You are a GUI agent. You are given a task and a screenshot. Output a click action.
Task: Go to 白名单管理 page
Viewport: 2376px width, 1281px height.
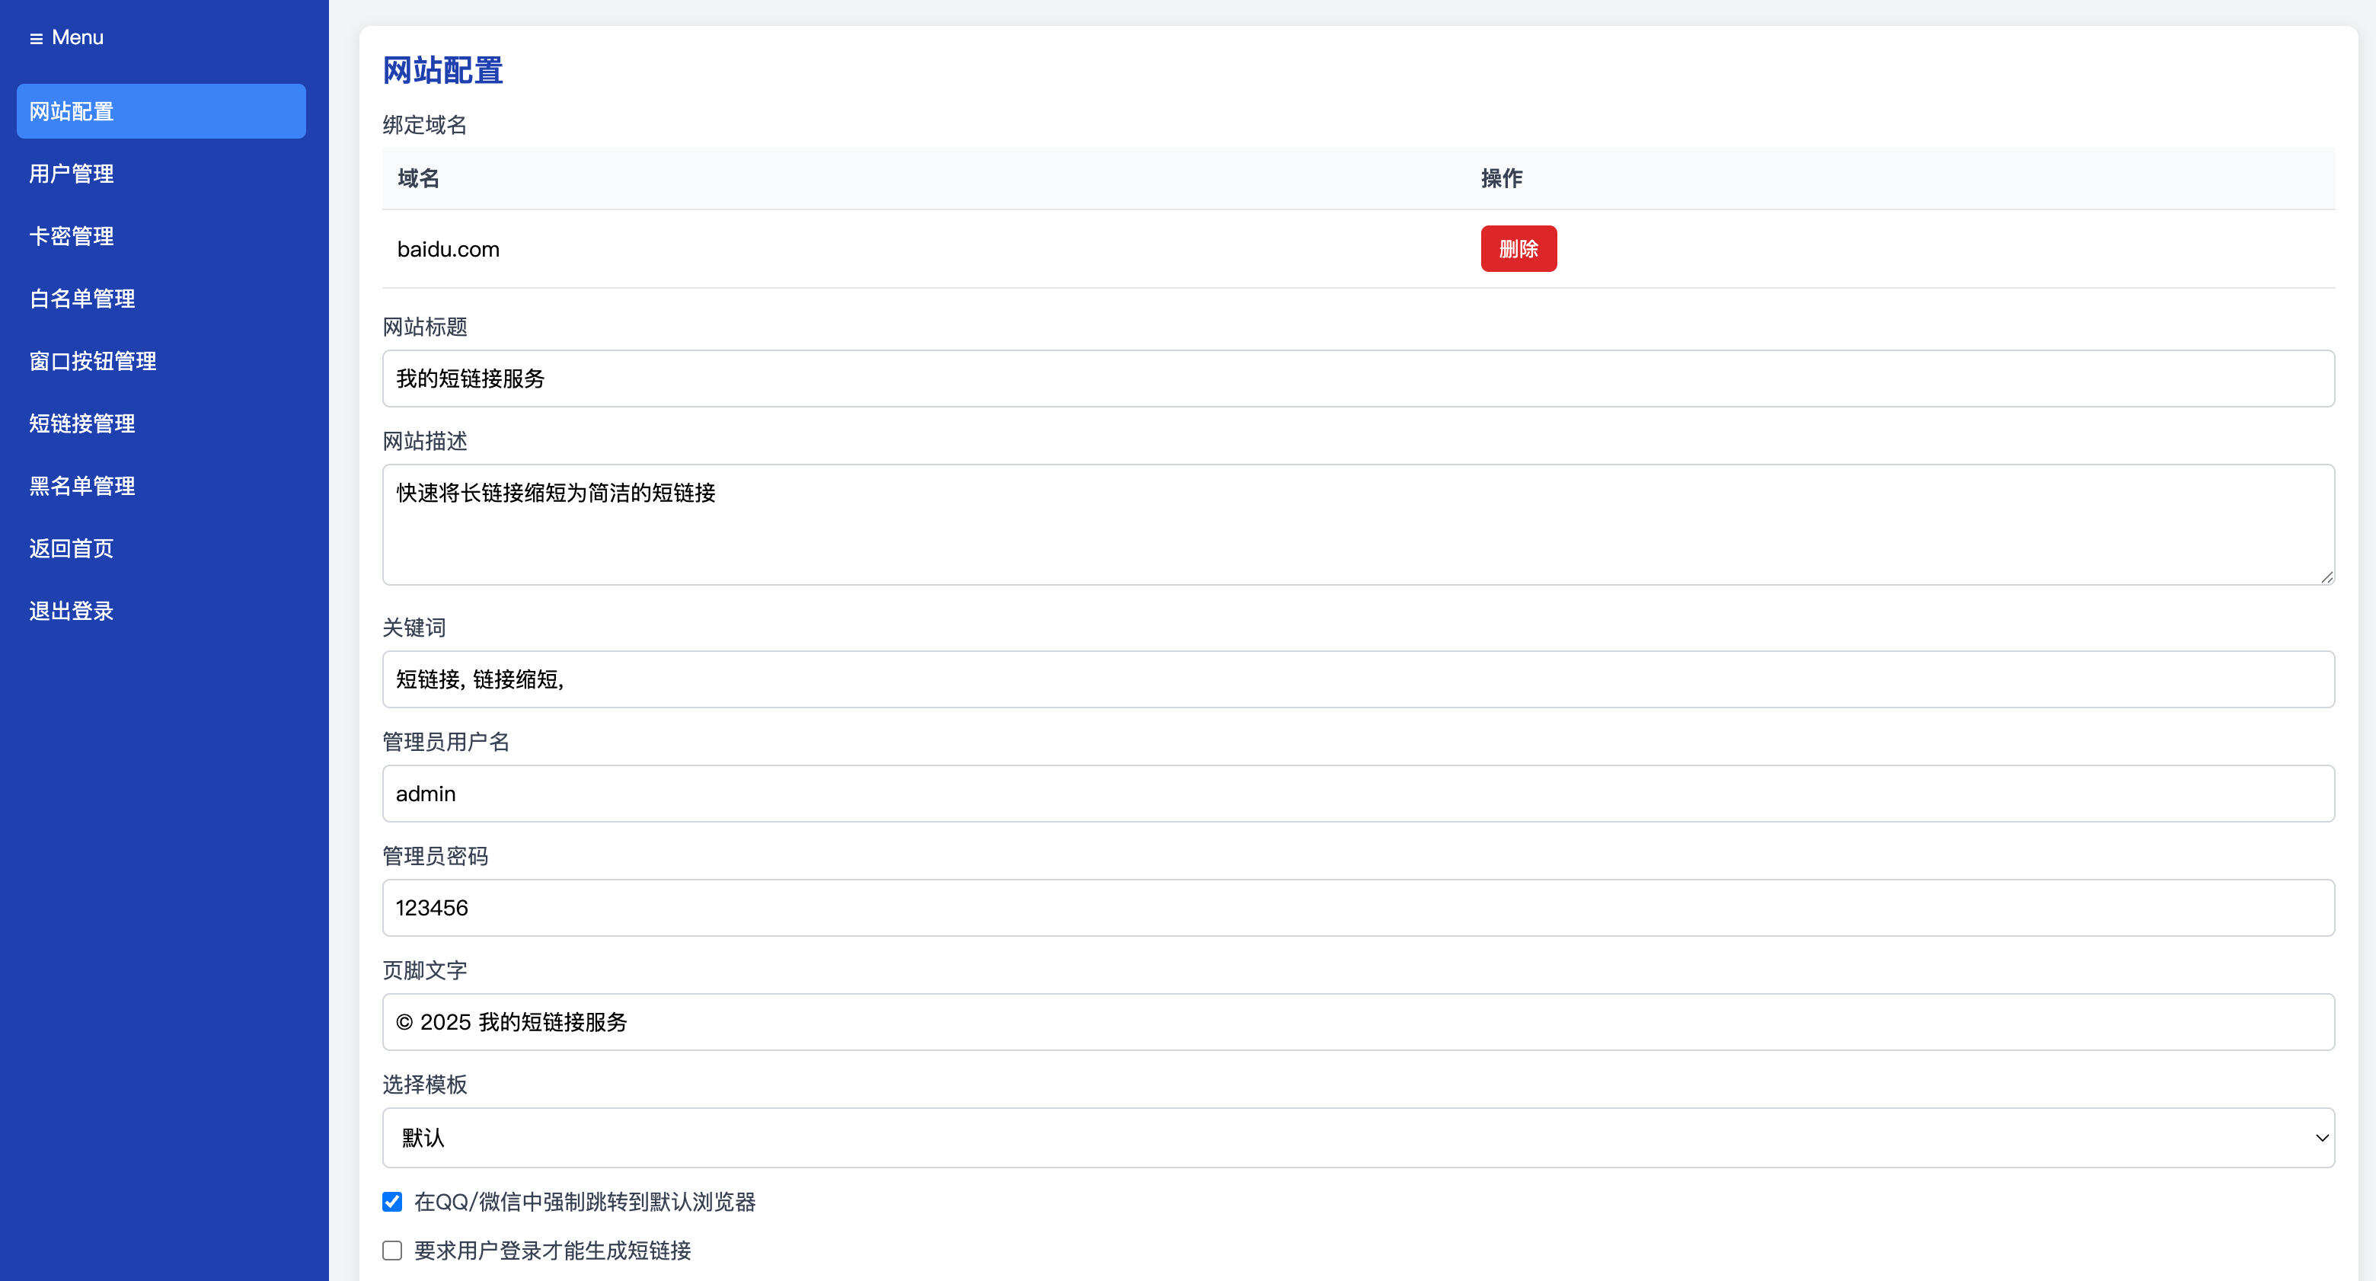(82, 299)
